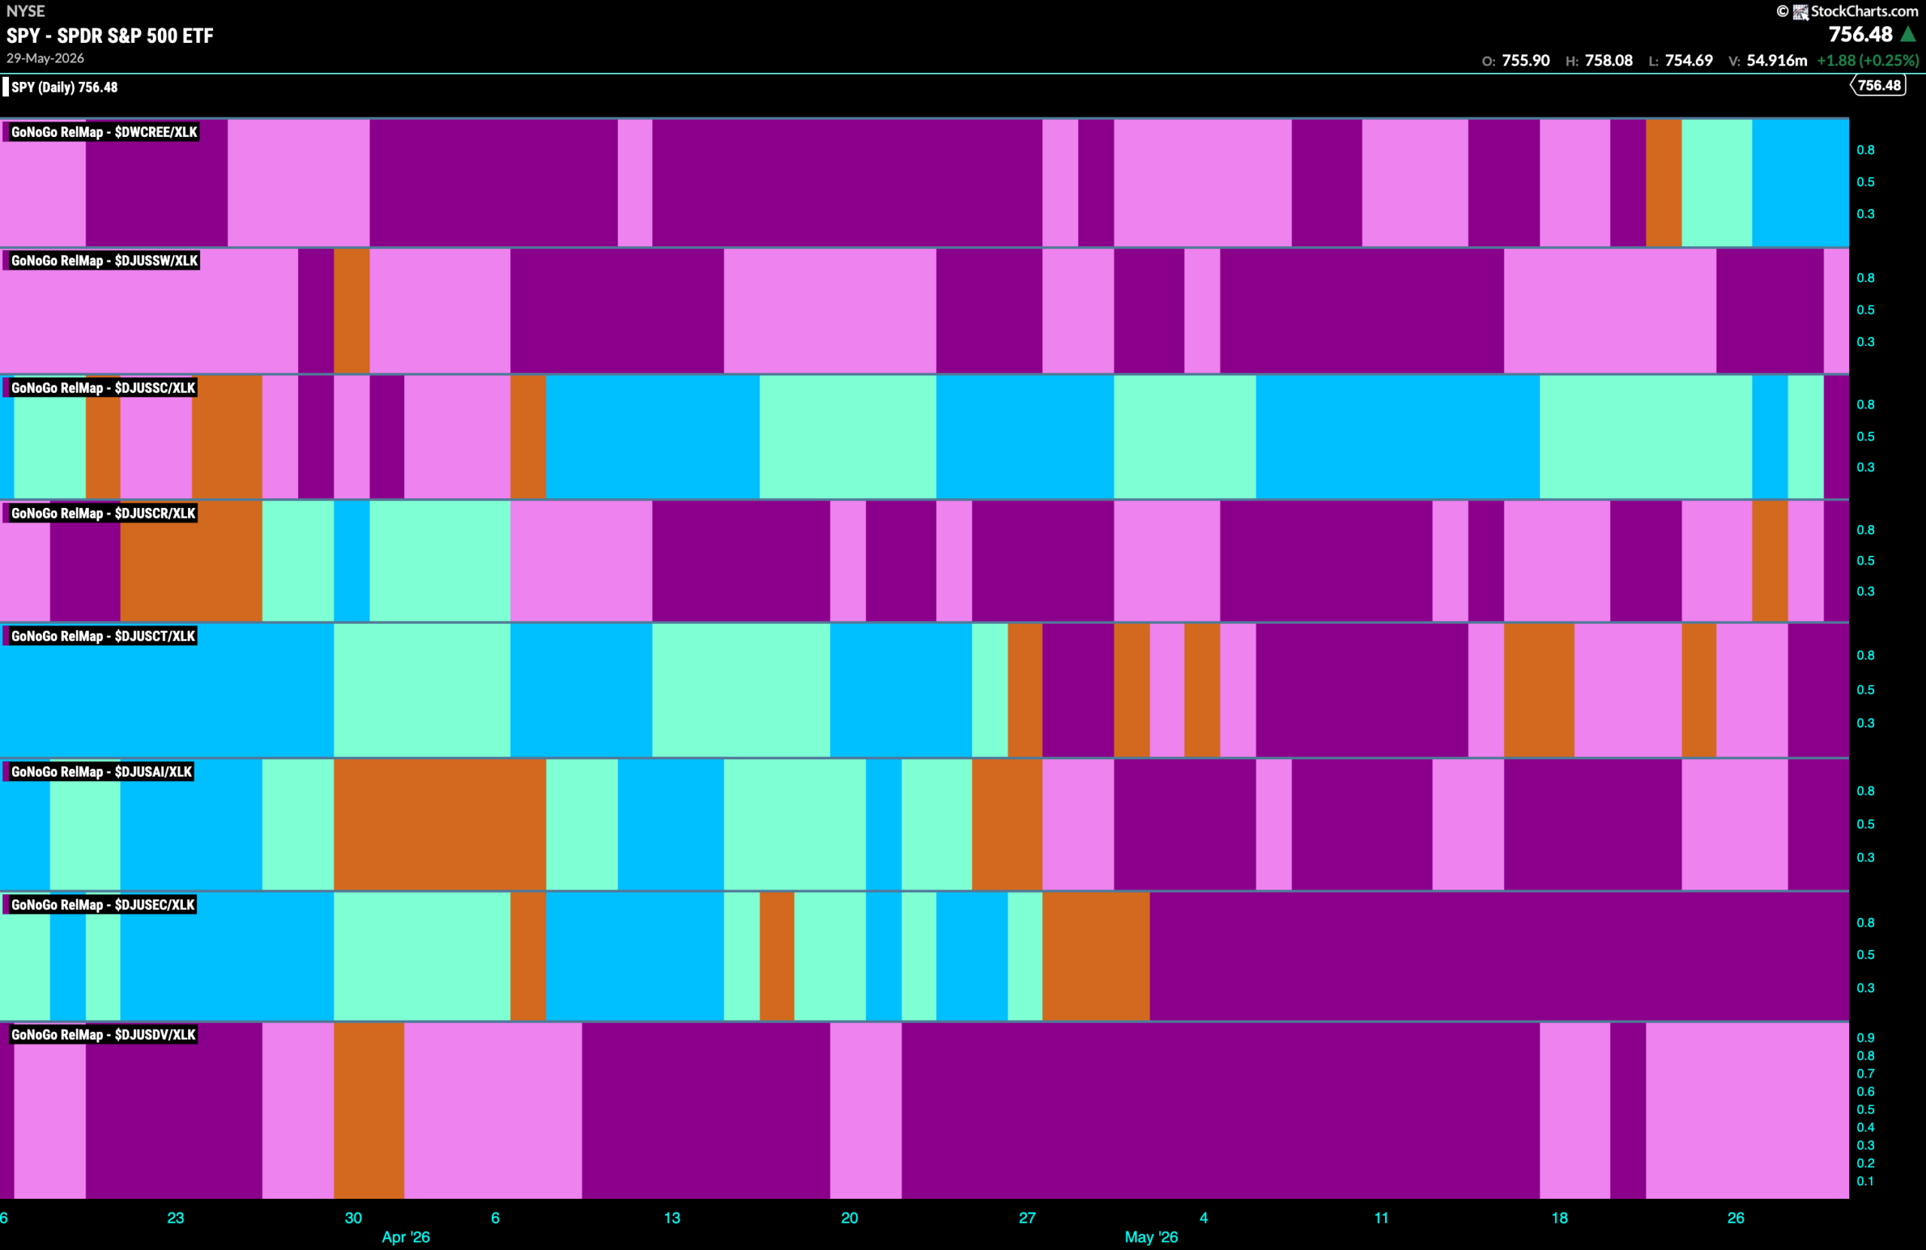The height and width of the screenshot is (1250, 1926).
Task: Click the 0.3 scale value in the $DJUSAI/XLK panel
Action: (x=1865, y=857)
